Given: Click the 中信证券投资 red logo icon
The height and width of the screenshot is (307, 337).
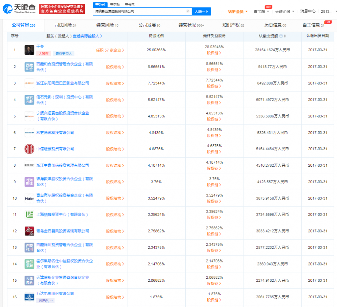Looking at the screenshot, I should (x=29, y=149).
